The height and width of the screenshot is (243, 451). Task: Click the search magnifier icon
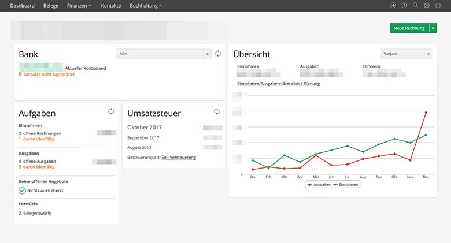point(415,5)
